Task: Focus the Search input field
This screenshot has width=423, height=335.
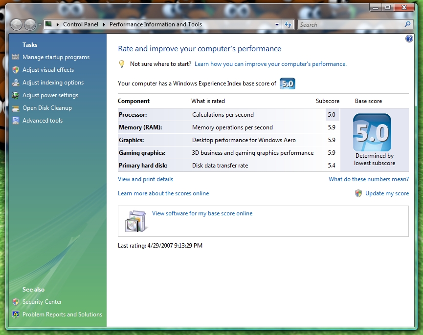Action: coord(351,25)
